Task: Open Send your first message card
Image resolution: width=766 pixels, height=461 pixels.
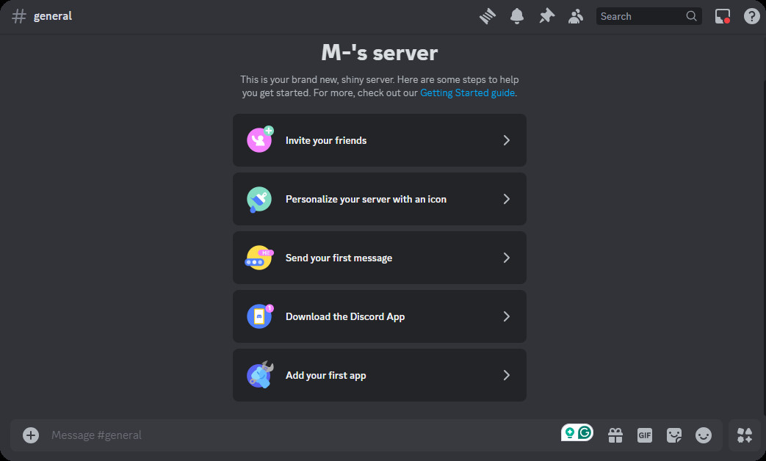Action: 380,258
